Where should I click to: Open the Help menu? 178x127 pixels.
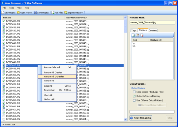tap(27, 8)
